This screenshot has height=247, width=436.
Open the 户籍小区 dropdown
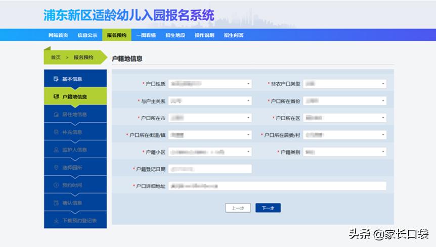click(x=210, y=152)
